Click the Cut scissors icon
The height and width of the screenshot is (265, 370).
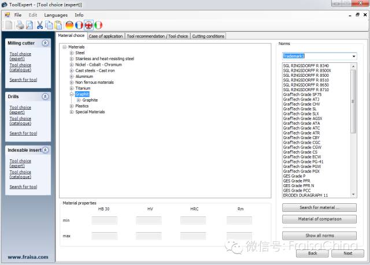pyautogui.click(x=40, y=25)
